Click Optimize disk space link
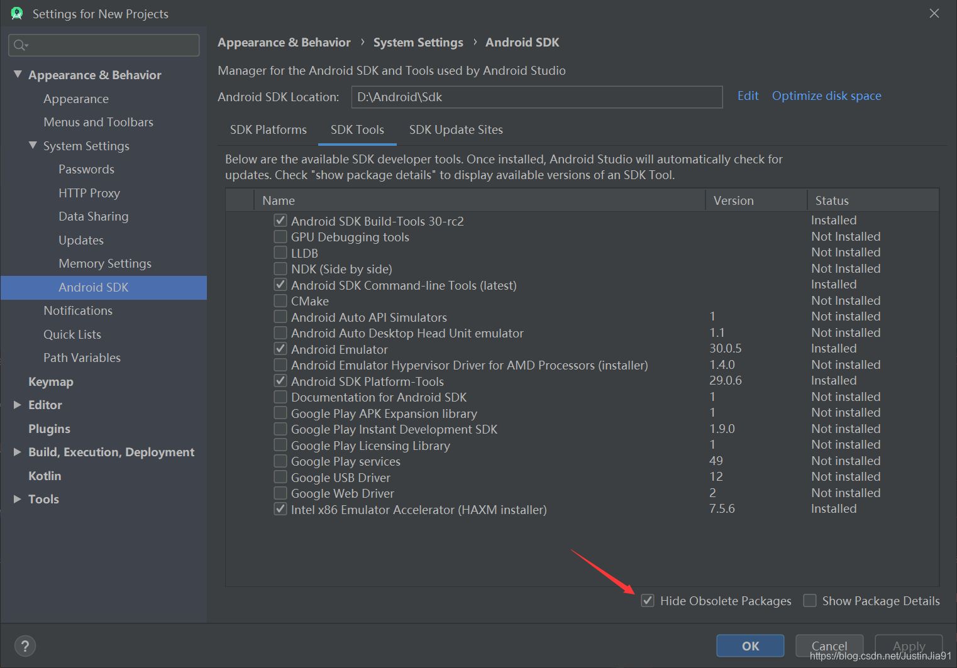Image resolution: width=957 pixels, height=668 pixels. pyautogui.click(x=826, y=96)
